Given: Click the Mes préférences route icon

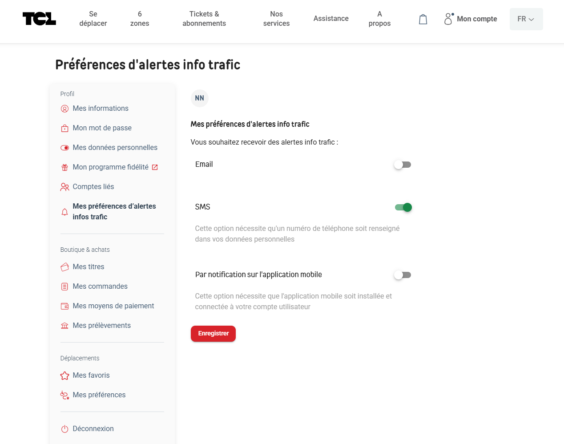Looking at the screenshot, I should (64, 395).
